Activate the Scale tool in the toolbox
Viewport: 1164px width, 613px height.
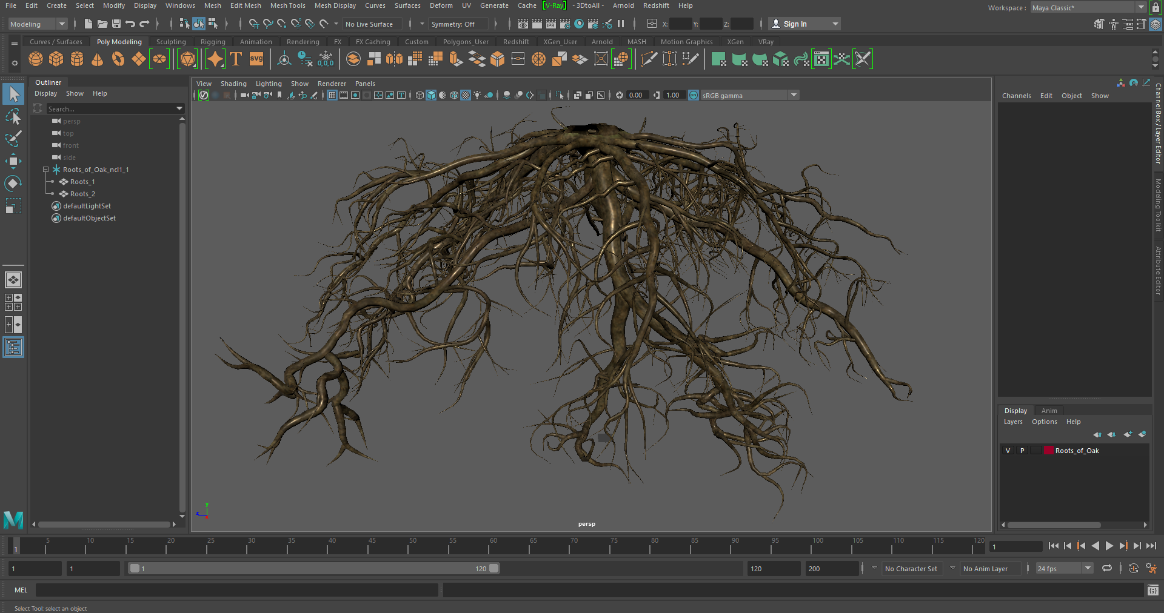click(13, 206)
